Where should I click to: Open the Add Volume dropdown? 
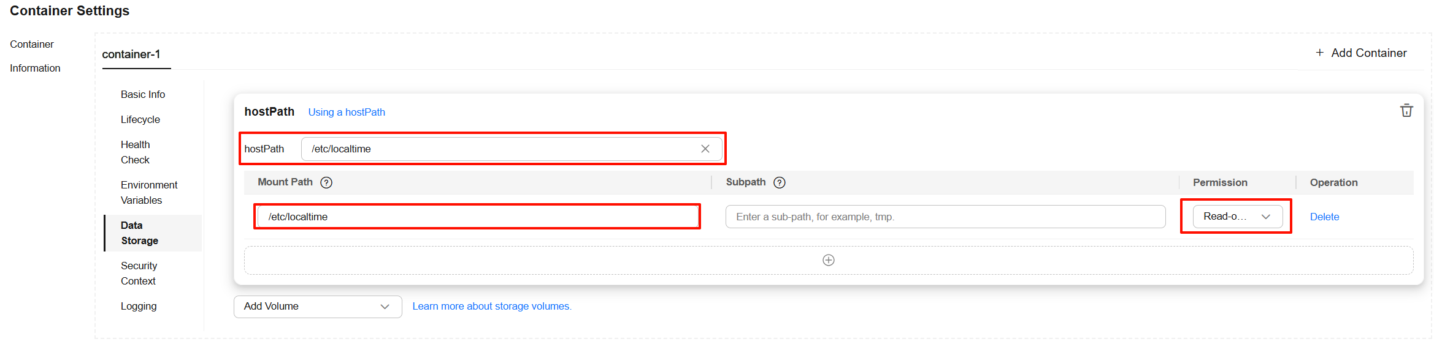pos(318,307)
